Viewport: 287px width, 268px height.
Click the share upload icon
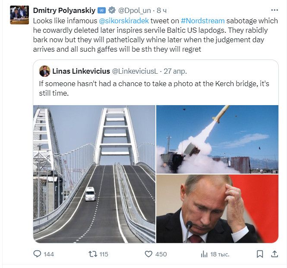274,254
